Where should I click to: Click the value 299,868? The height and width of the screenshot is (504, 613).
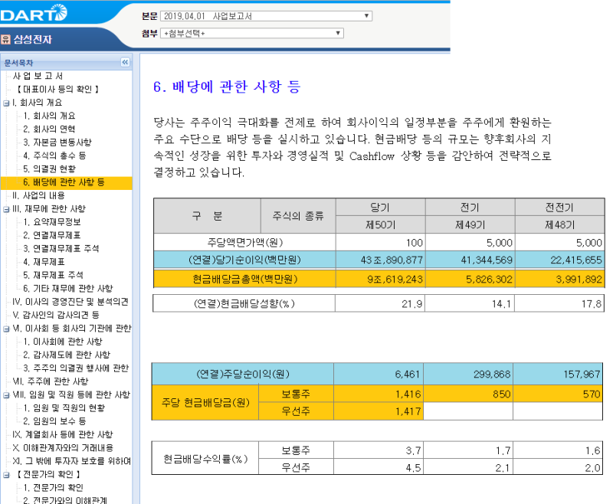(x=492, y=375)
